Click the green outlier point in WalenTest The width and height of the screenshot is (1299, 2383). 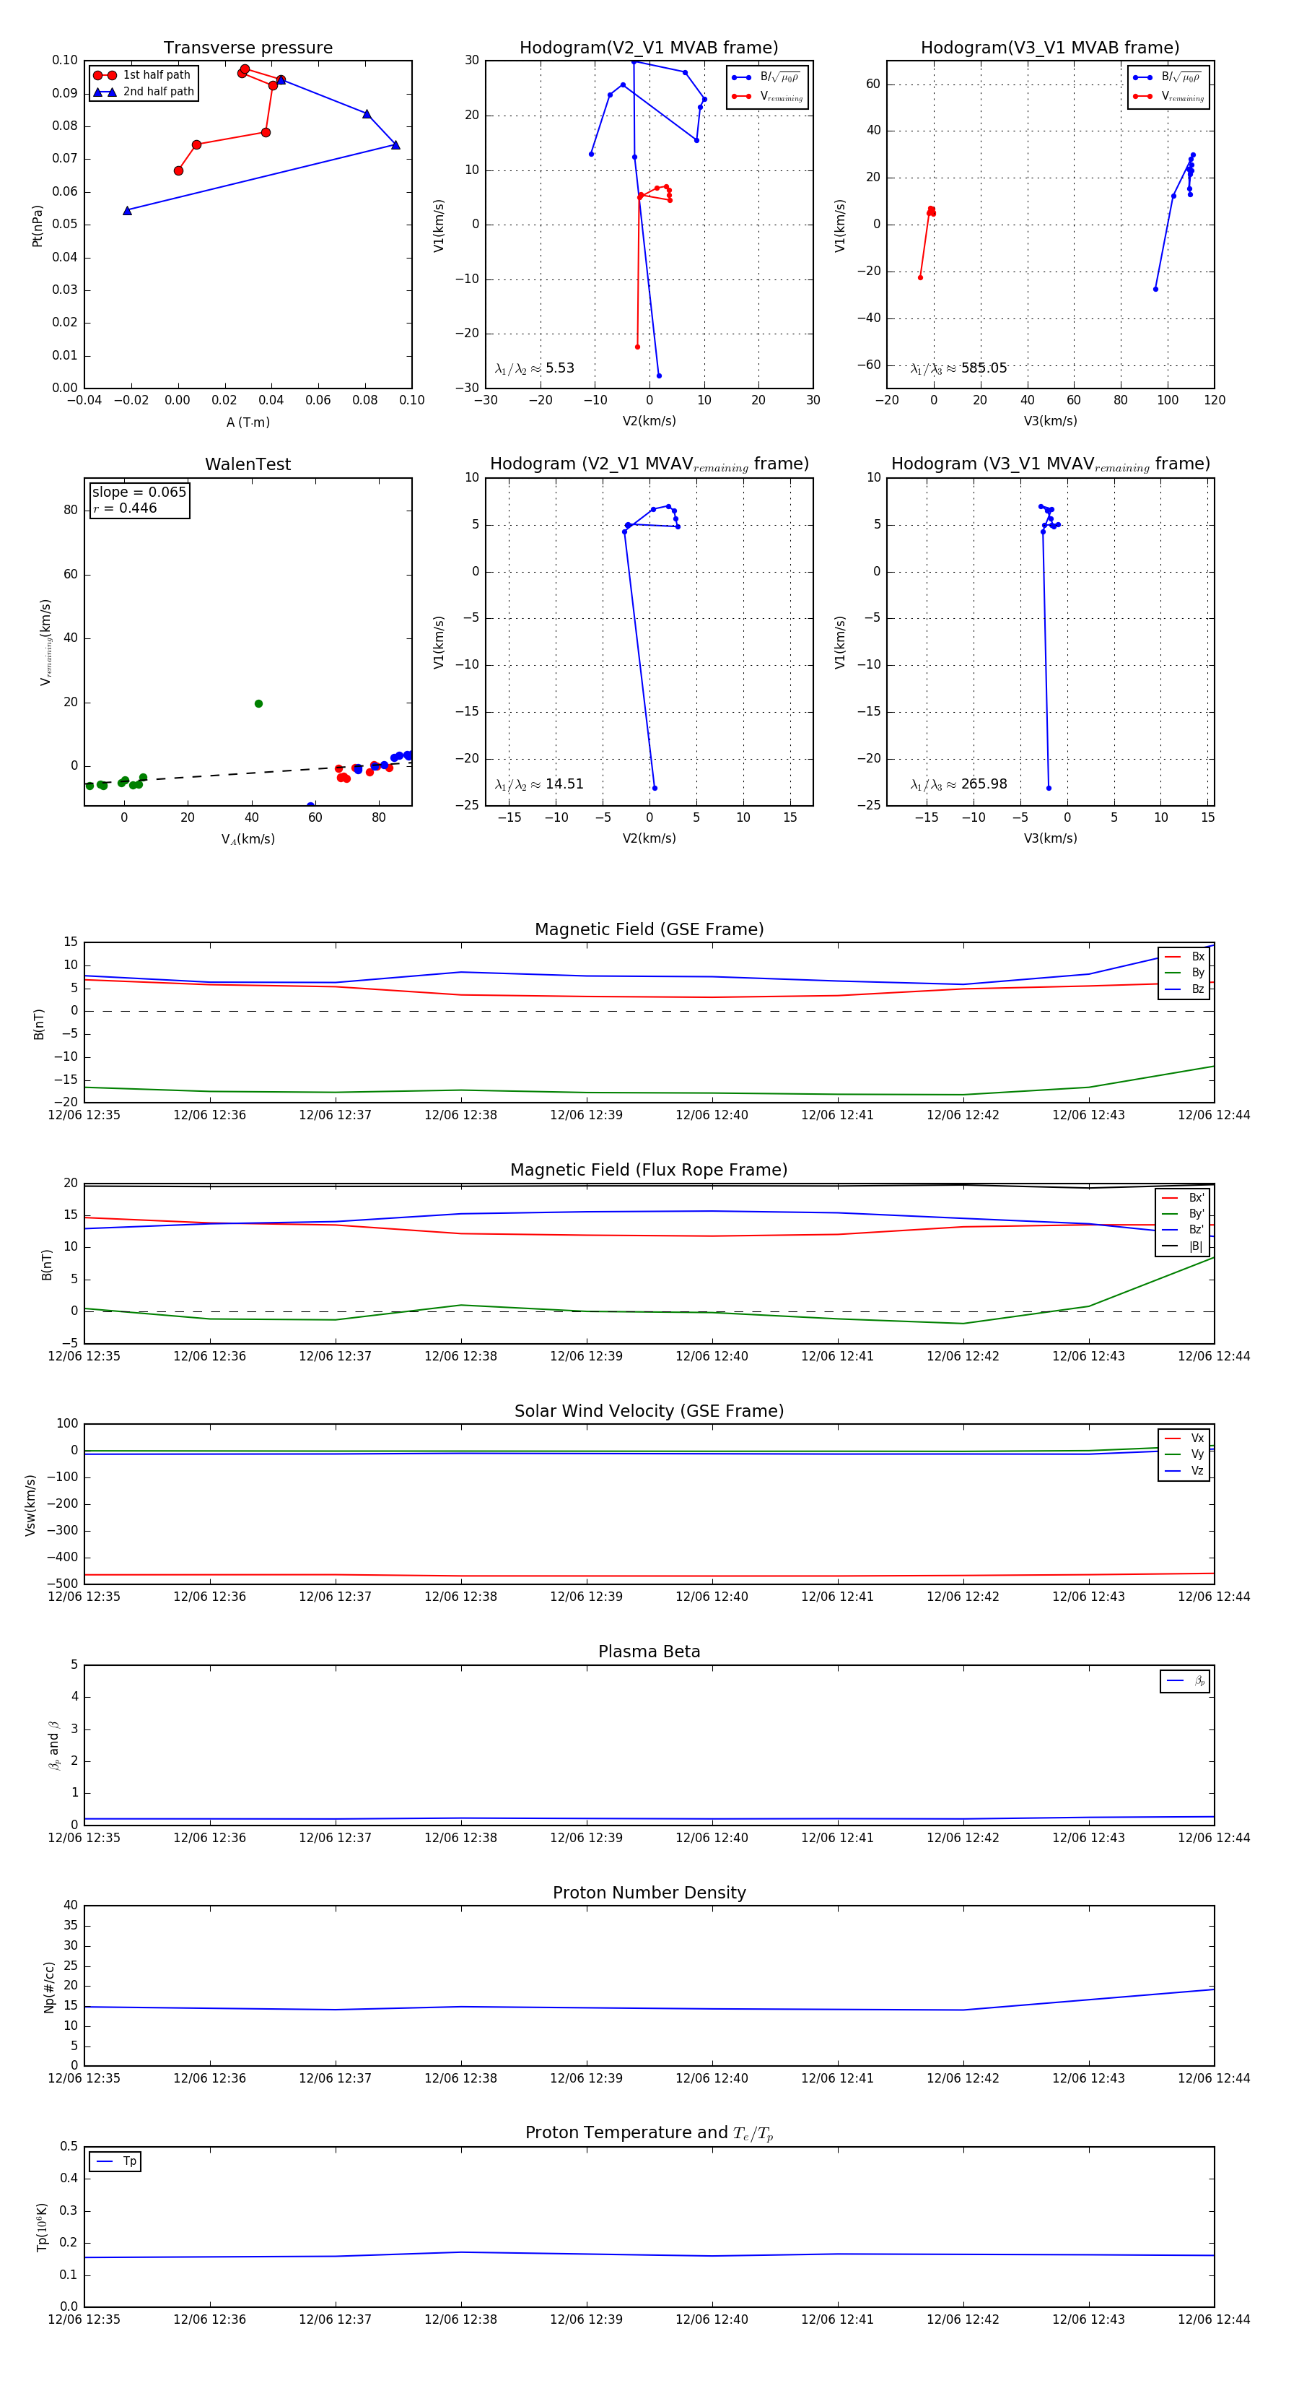258,704
